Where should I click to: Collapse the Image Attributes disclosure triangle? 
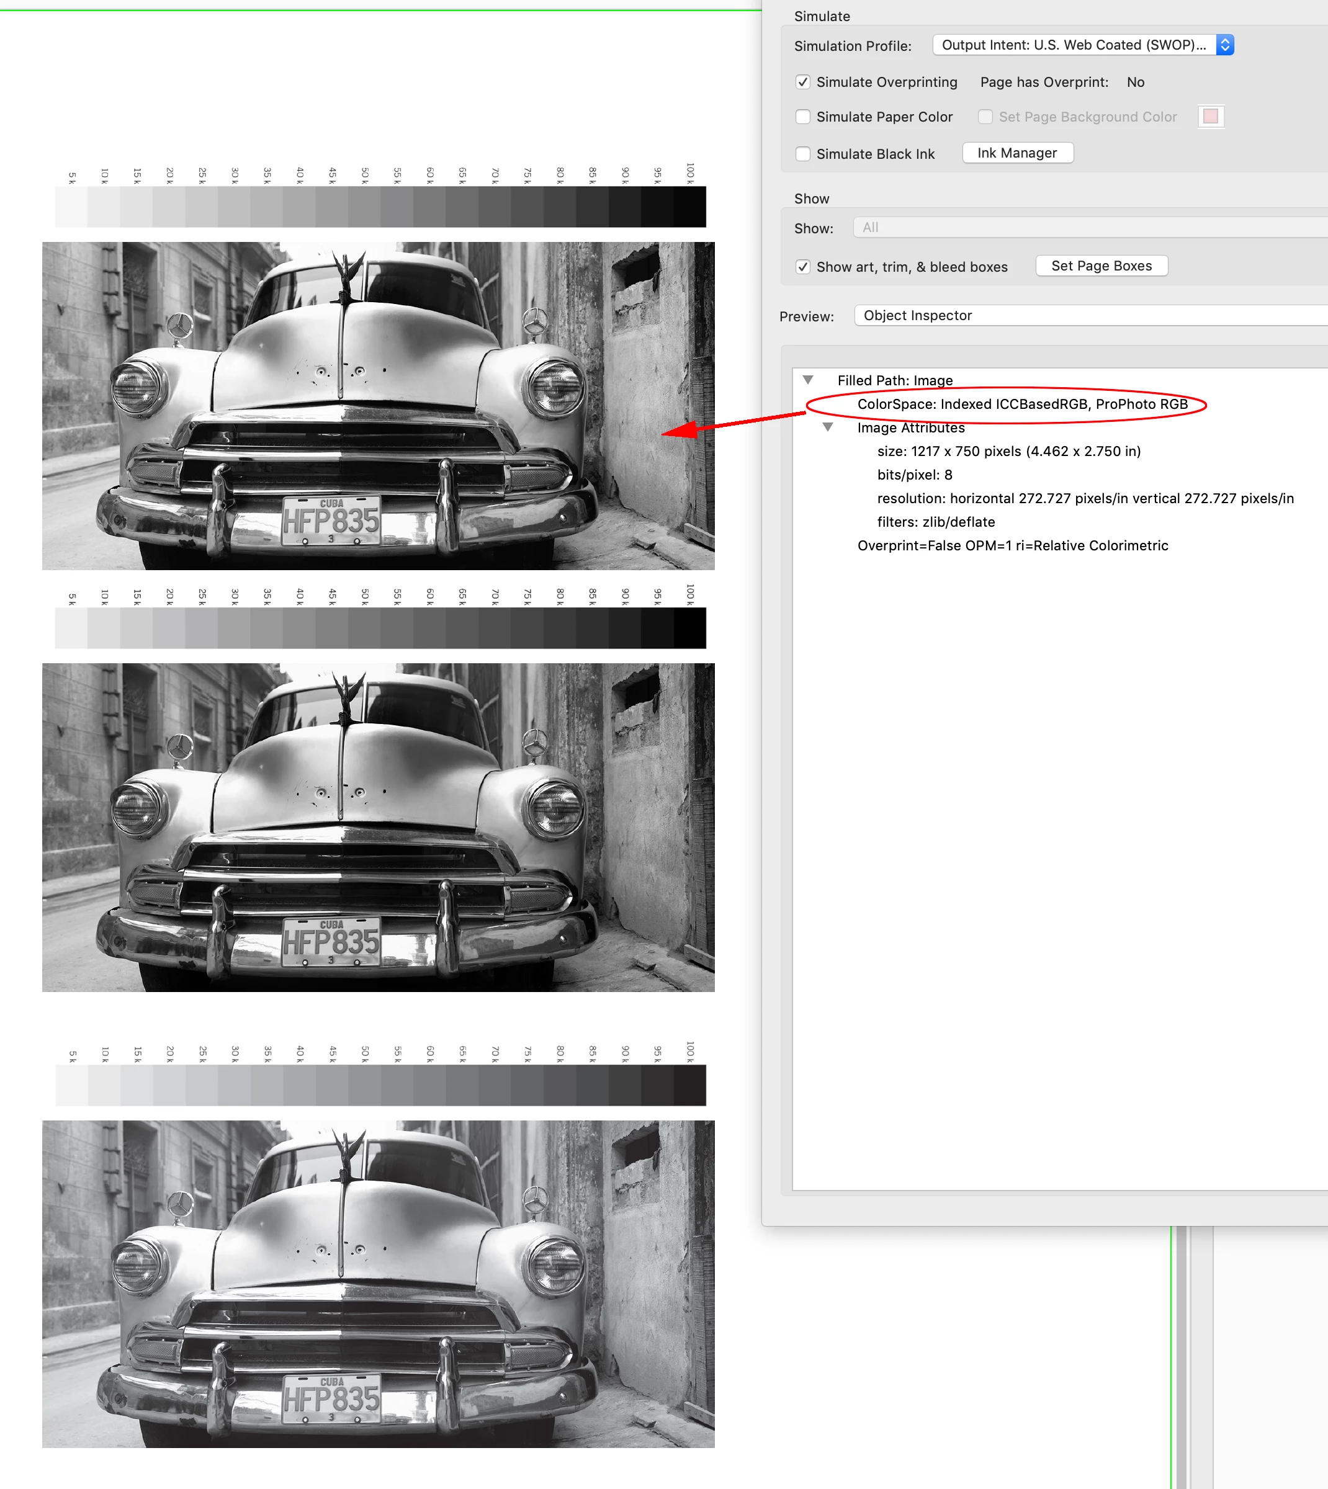pyautogui.click(x=827, y=427)
